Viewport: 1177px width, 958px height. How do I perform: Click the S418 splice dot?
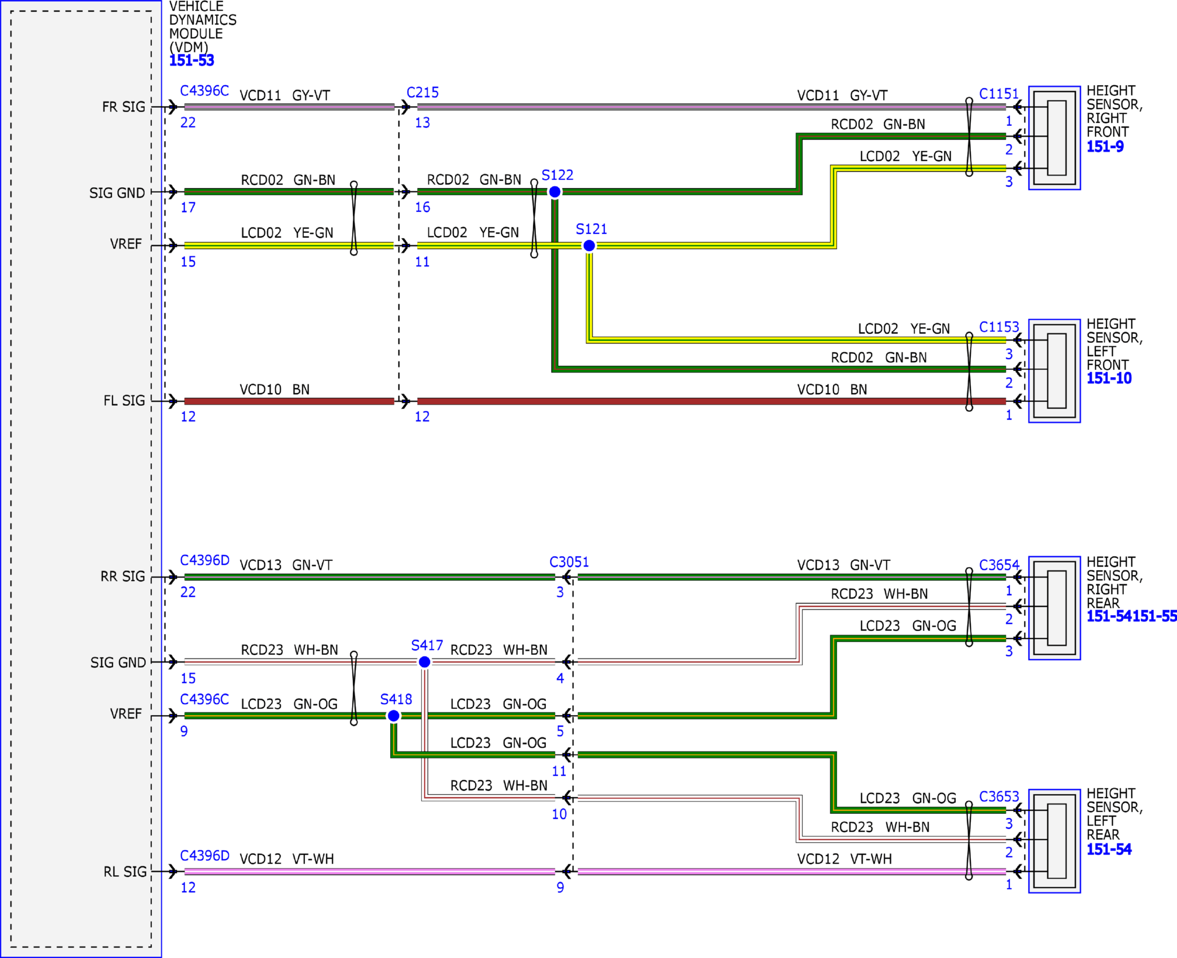tap(393, 716)
